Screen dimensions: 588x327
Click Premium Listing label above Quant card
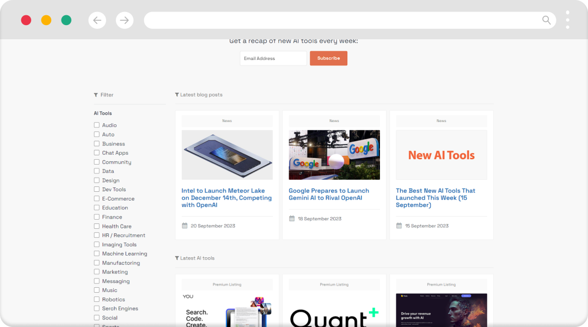point(334,284)
